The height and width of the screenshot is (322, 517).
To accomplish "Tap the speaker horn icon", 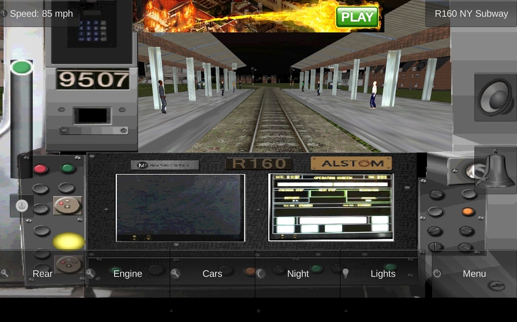I will pos(496,97).
